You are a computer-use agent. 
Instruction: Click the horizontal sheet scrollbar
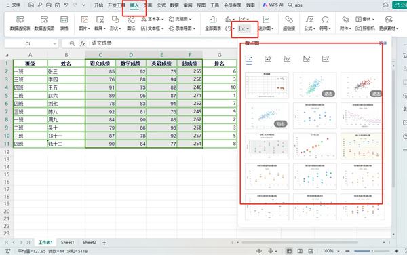tap(300, 243)
